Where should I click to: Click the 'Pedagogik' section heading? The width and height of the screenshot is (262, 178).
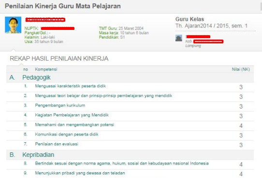pos(36,78)
